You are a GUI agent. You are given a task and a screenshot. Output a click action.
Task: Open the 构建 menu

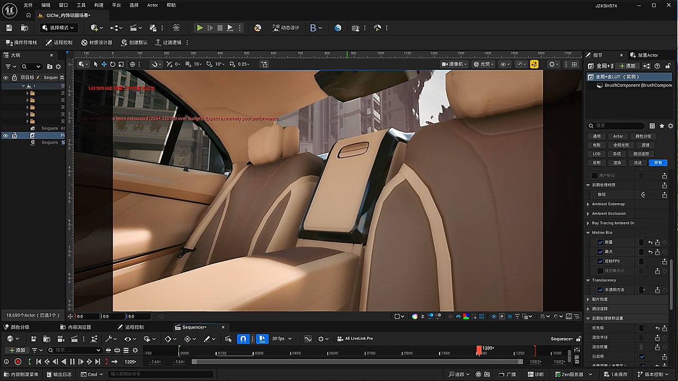tap(99, 5)
